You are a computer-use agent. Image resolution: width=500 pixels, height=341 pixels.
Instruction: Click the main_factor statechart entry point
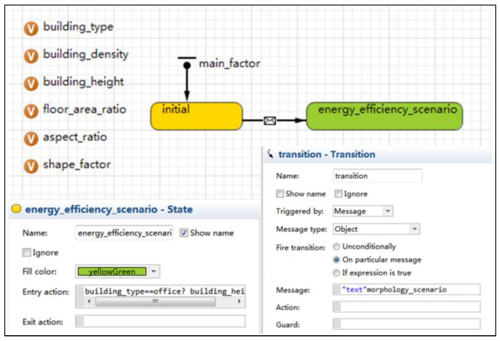tap(187, 65)
